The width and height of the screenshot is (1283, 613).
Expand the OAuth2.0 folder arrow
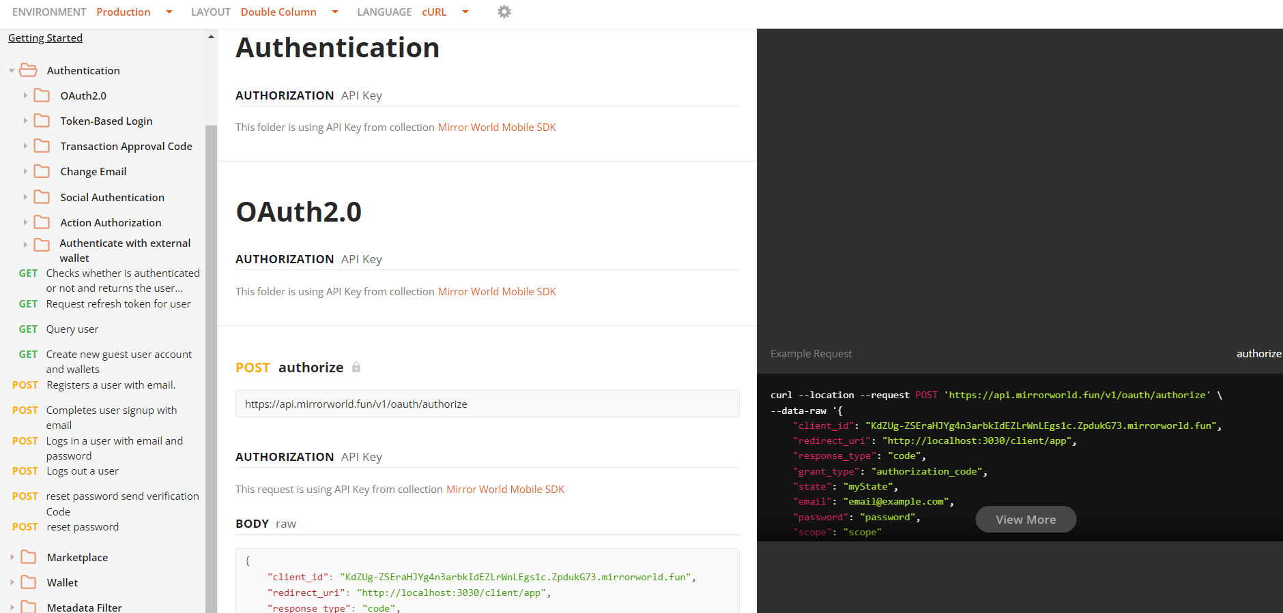click(x=25, y=95)
